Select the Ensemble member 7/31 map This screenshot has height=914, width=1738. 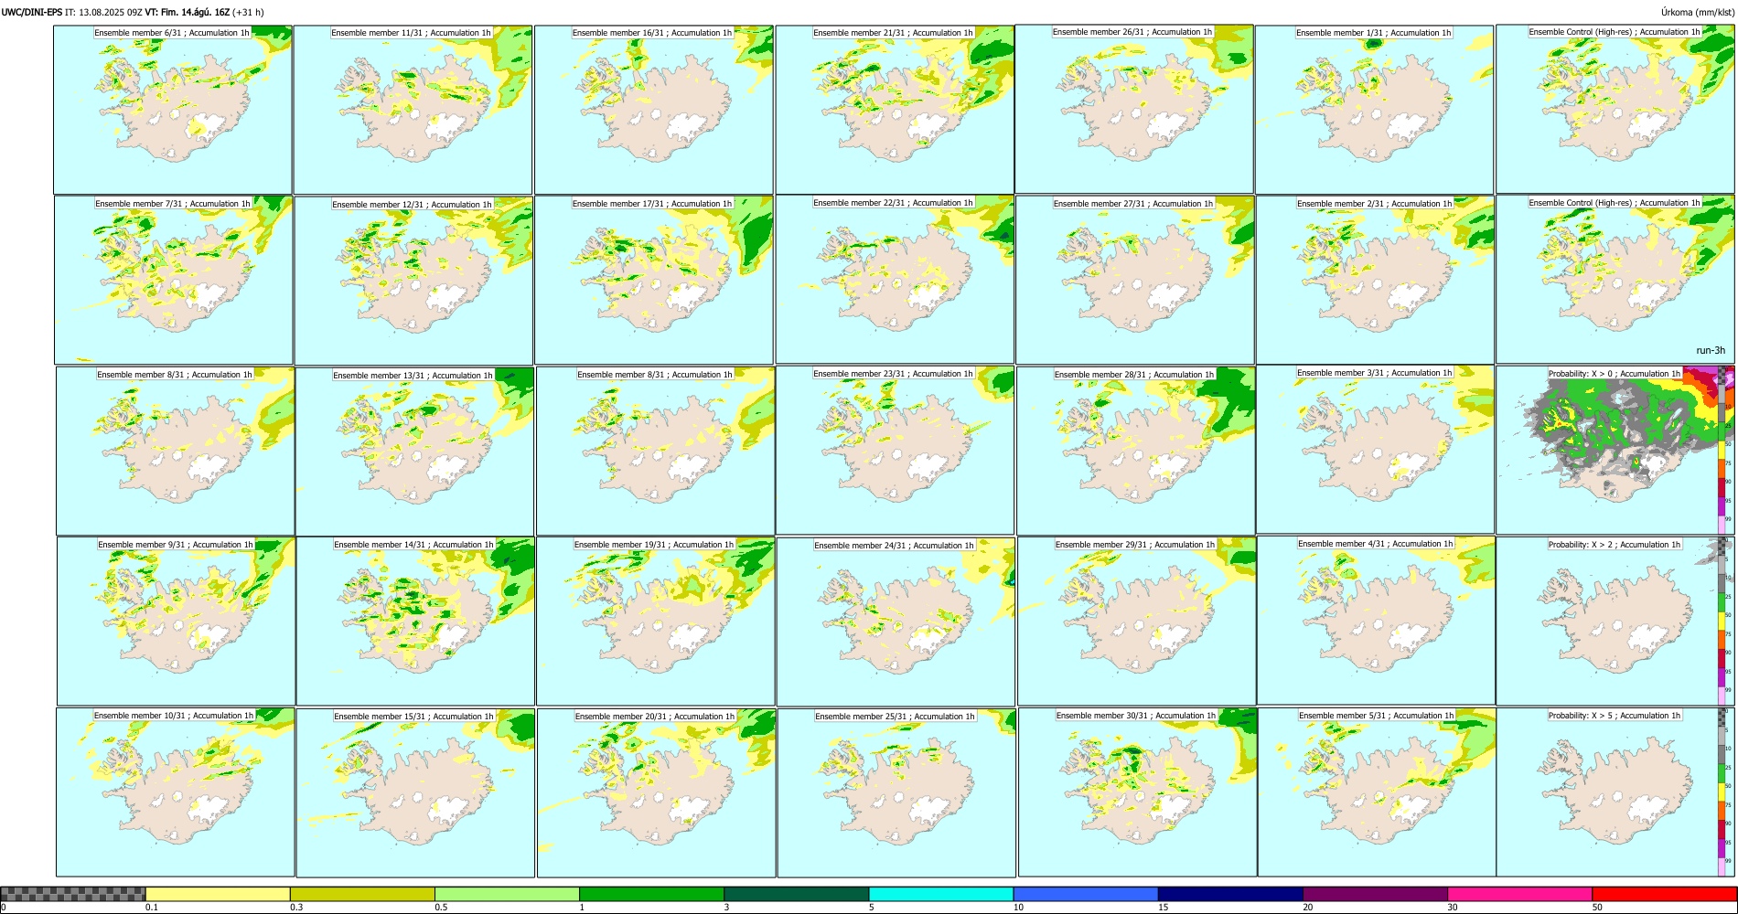click(x=174, y=281)
